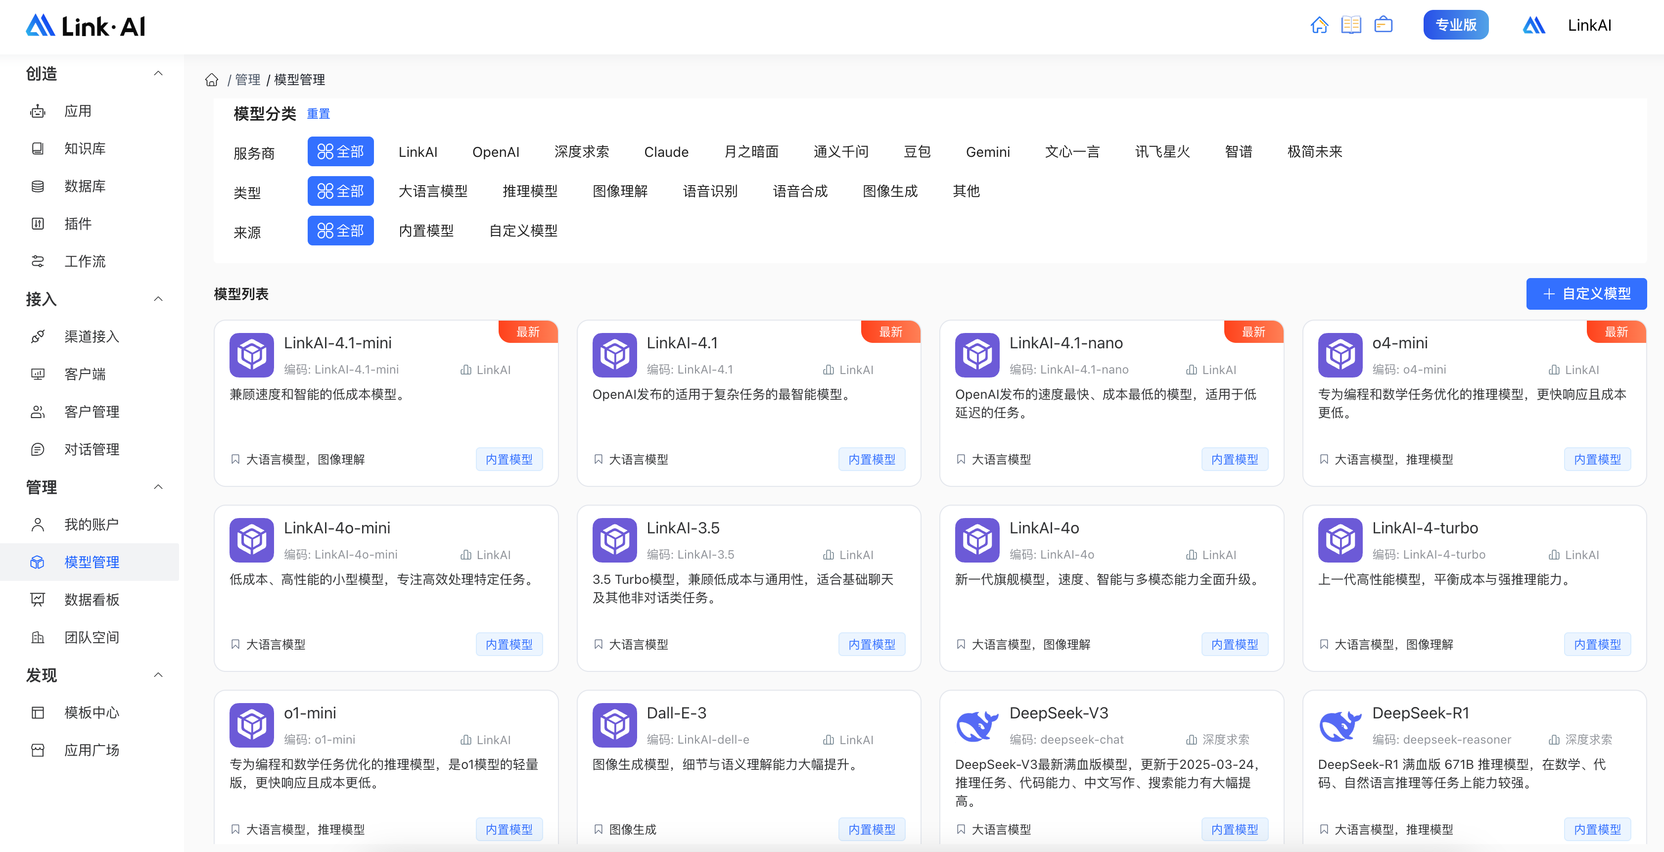Click the 工作流 sidebar icon
This screenshot has height=852, width=1664.
[38, 261]
